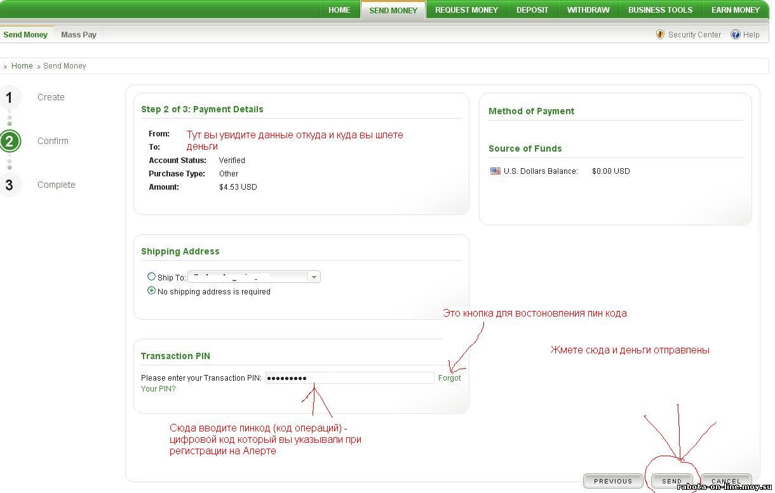The height and width of the screenshot is (493, 775).
Task: Choose No shipping address is required option
Action: pyautogui.click(x=151, y=291)
